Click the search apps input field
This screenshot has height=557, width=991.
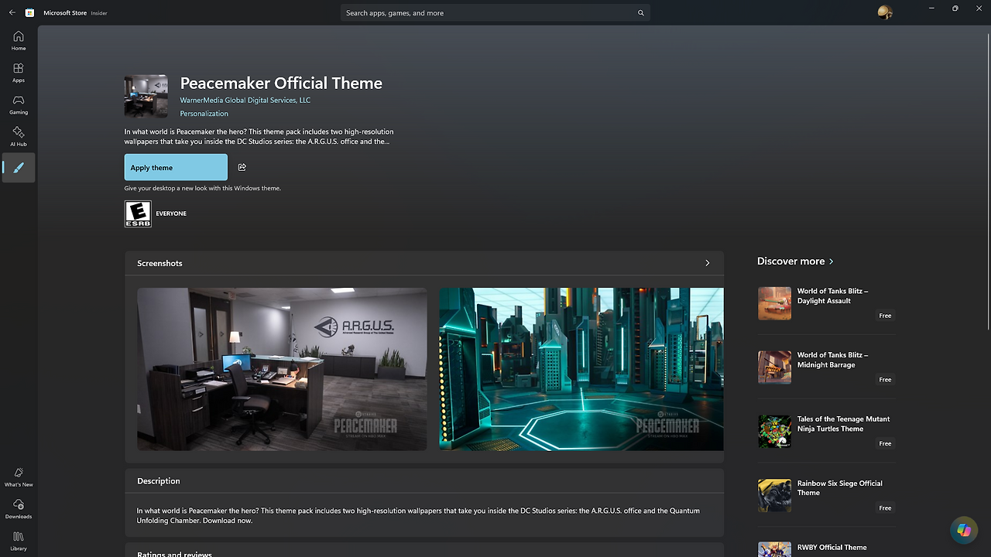[495, 13]
